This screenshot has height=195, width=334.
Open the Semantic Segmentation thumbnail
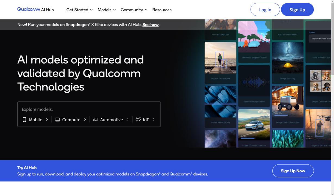coord(254,42)
